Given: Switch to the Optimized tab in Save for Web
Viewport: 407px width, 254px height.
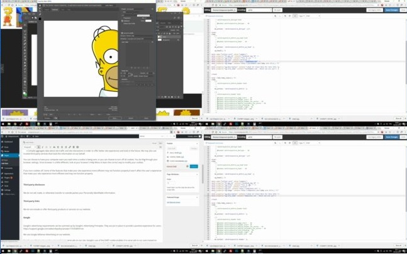Looking at the screenshot, I should (55, 9).
